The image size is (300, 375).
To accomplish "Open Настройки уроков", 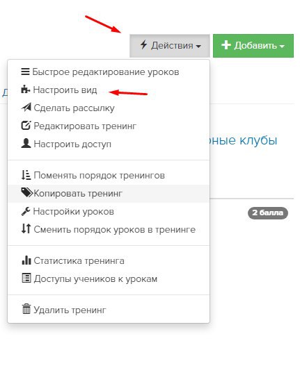I will click(x=109, y=211).
